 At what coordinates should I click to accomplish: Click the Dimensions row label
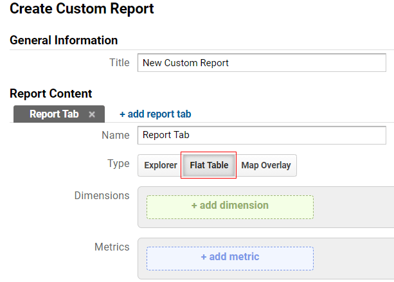(x=102, y=195)
